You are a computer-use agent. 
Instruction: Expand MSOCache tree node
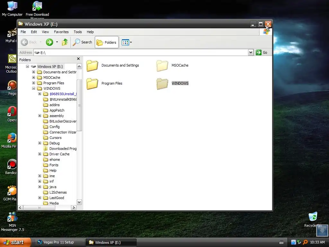(x=33, y=77)
